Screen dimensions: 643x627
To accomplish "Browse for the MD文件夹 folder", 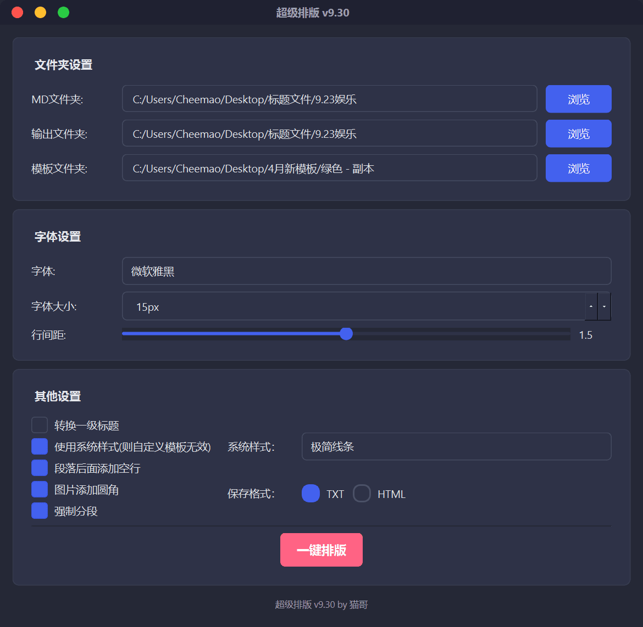I will pyautogui.click(x=578, y=99).
